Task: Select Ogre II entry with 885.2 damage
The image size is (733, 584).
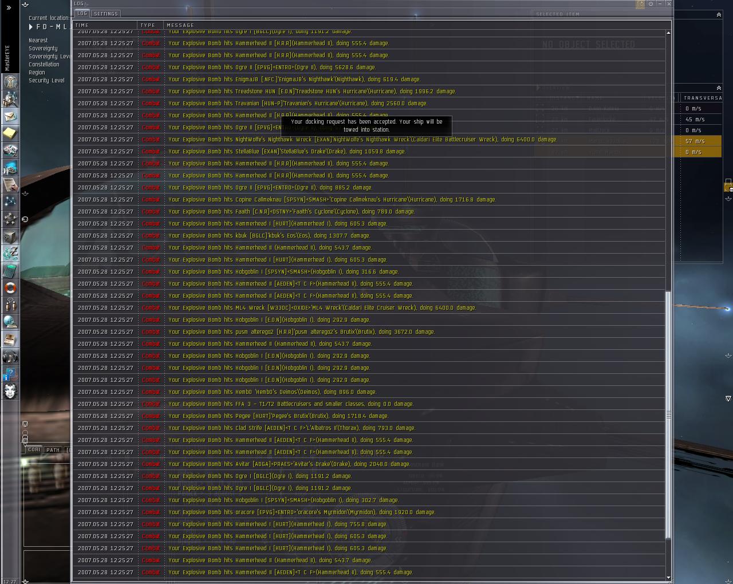Action: [370, 187]
